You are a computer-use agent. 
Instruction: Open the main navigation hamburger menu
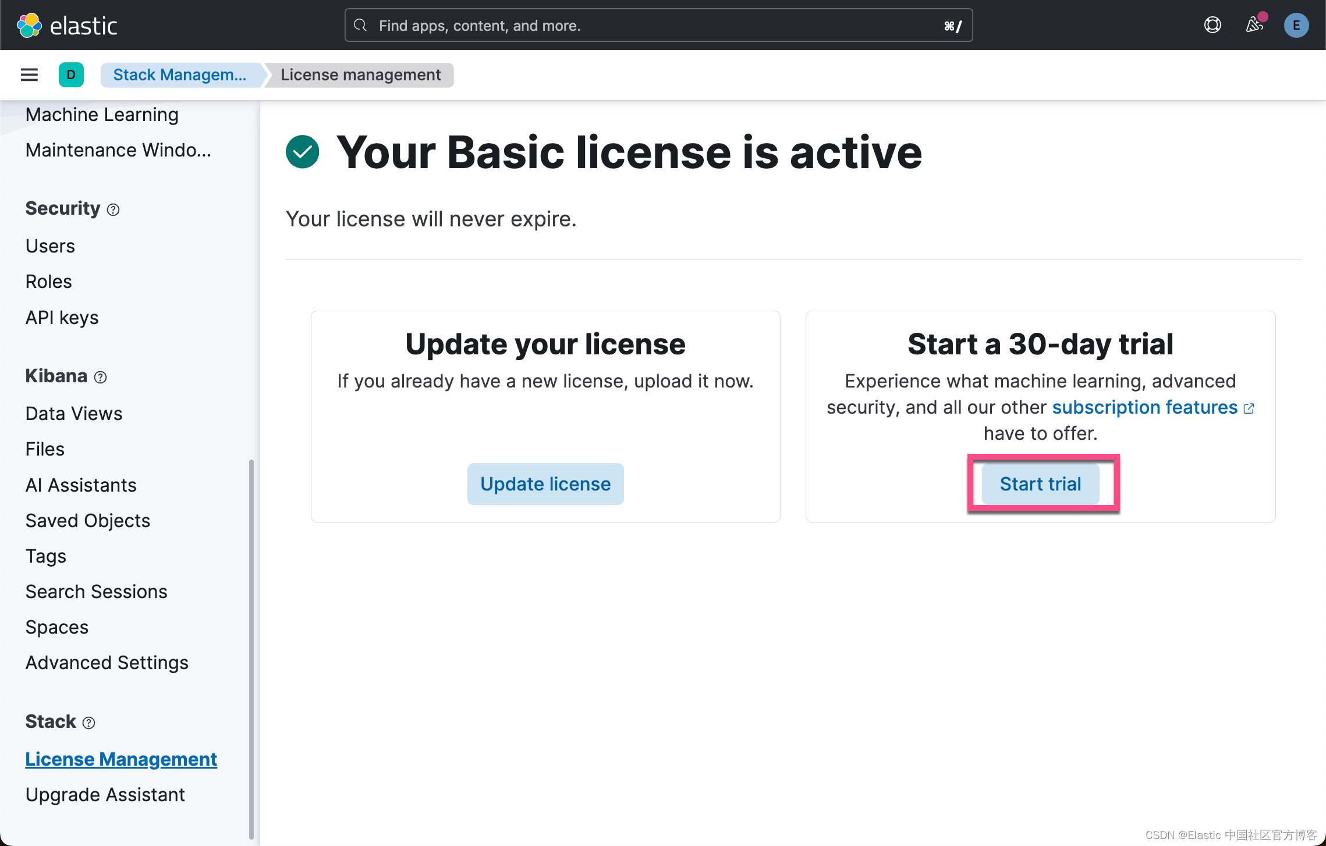coord(29,74)
